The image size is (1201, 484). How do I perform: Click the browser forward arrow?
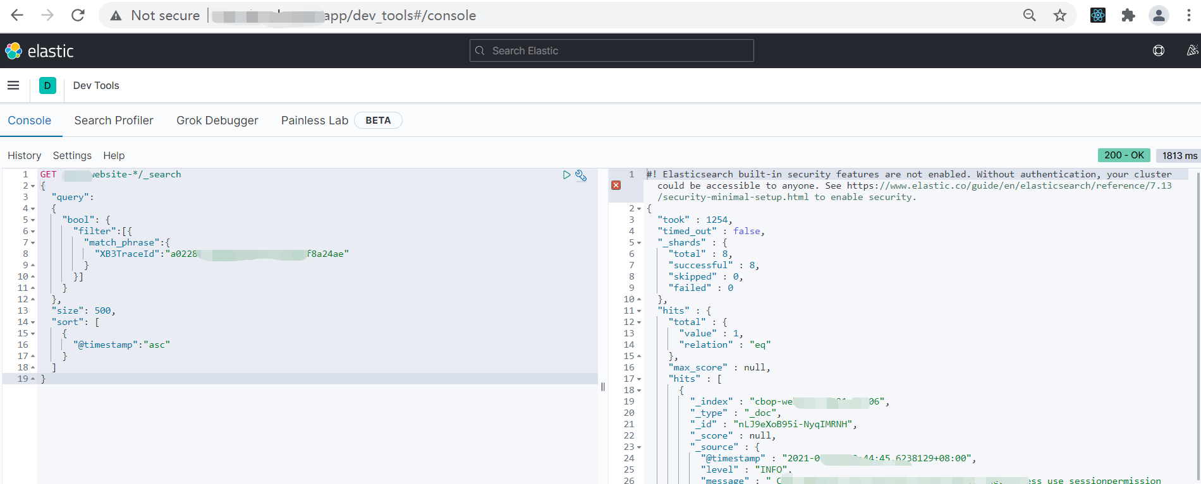(x=47, y=15)
